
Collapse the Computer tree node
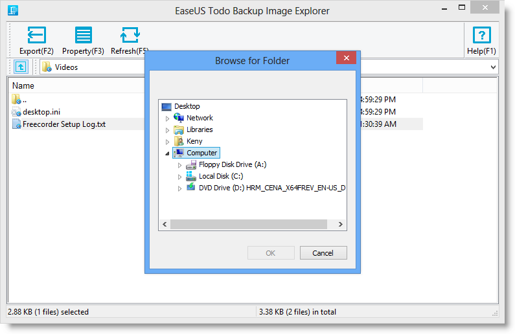[x=167, y=153]
